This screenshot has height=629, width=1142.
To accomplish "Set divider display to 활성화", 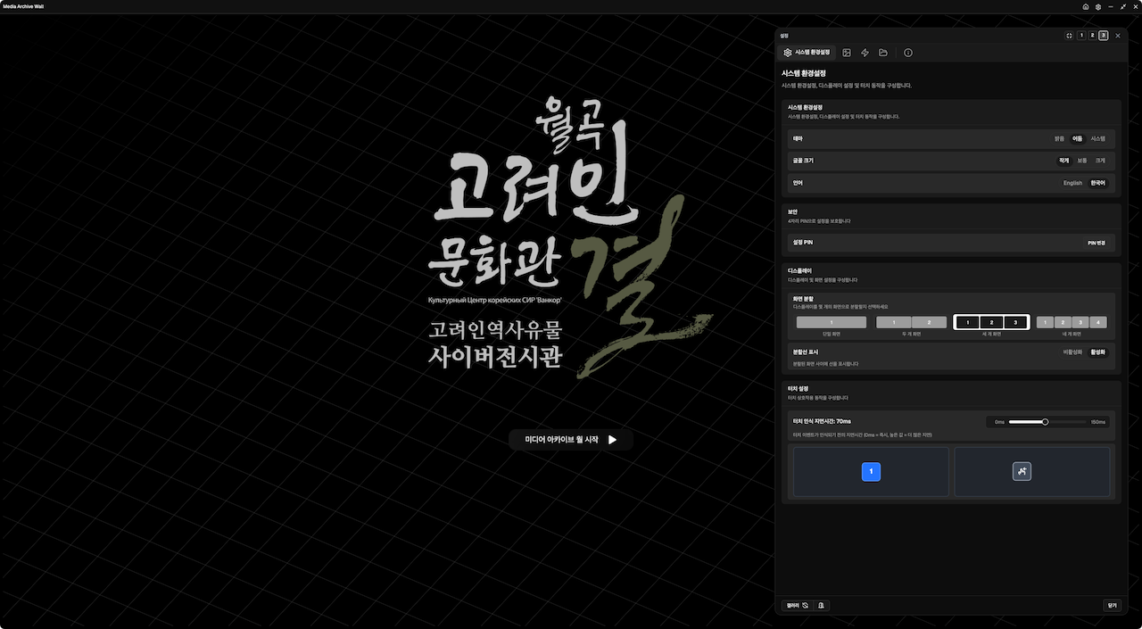I will tap(1097, 352).
